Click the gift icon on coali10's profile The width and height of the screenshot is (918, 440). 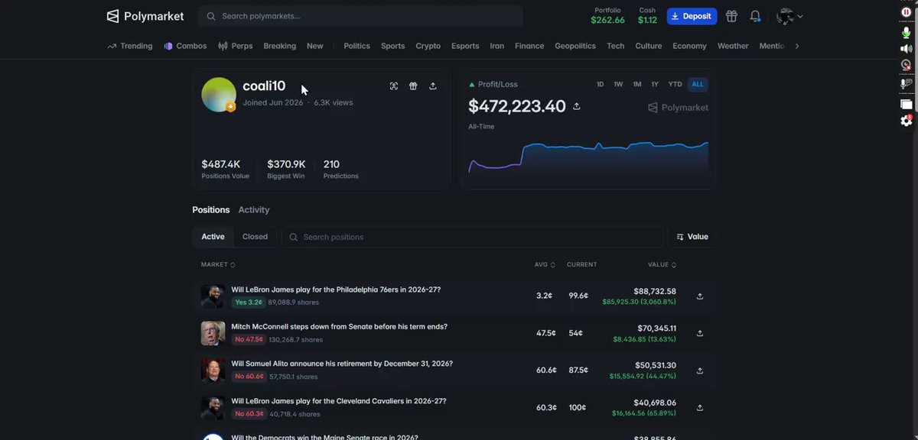pyautogui.click(x=413, y=86)
